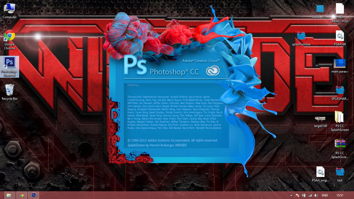Open Action Center via the tray flag icon
This screenshot has height=199, width=354.
point(297,195)
